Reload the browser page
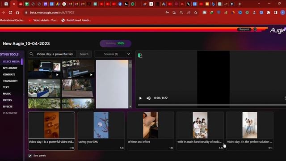The height and width of the screenshot is (161, 286). point(10,13)
